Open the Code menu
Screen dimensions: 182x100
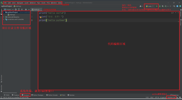pyautogui.click(x=27, y=3)
